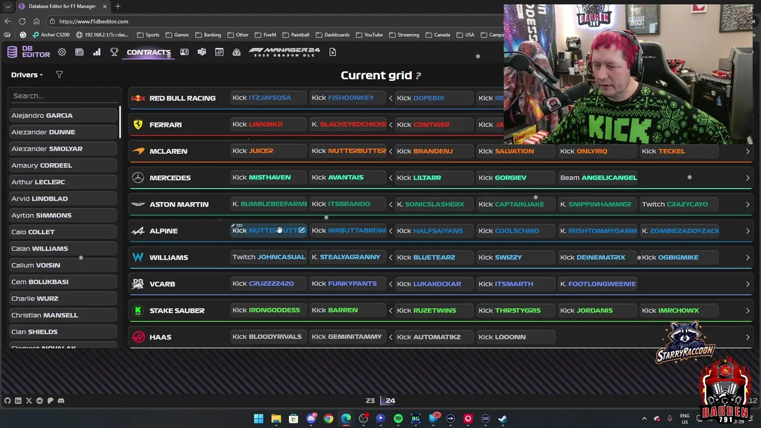
Task: Switch to season 24 toggle
Action: click(x=390, y=401)
